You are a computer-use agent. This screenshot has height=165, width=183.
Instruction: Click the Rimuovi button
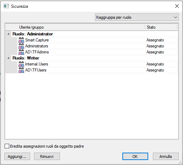click(x=47, y=157)
